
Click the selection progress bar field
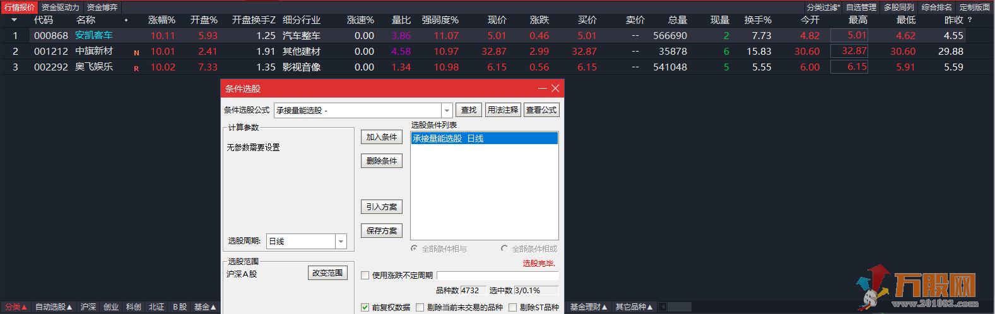point(498,276)
